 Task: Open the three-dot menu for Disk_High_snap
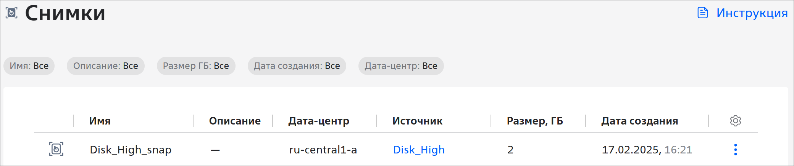pyautogui.click(x=736, y=150)
